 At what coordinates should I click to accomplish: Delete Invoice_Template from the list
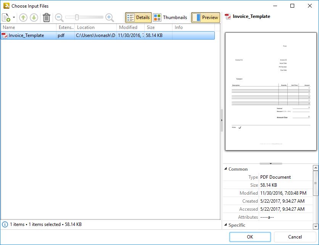tap(47, 17)
